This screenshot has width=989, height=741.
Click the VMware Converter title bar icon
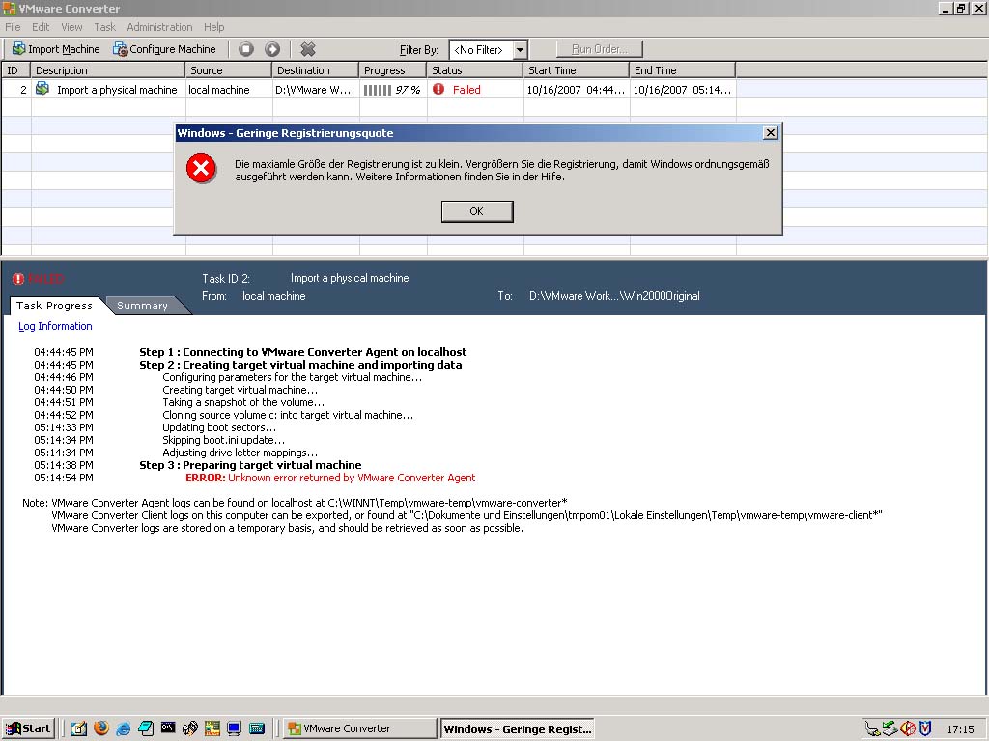point(9,8)
